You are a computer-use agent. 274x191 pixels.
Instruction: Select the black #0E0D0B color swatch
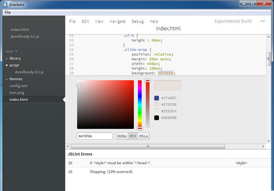click(x=157, y=118)
